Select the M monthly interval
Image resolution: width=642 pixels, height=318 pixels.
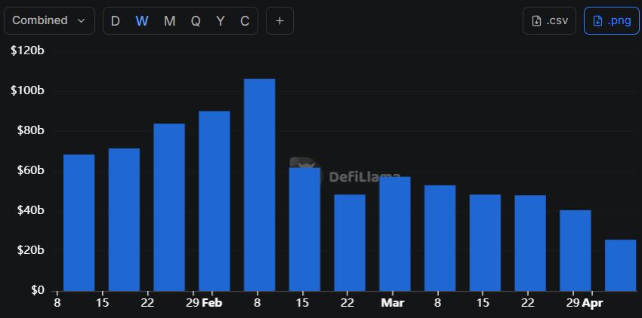(169, 21)
